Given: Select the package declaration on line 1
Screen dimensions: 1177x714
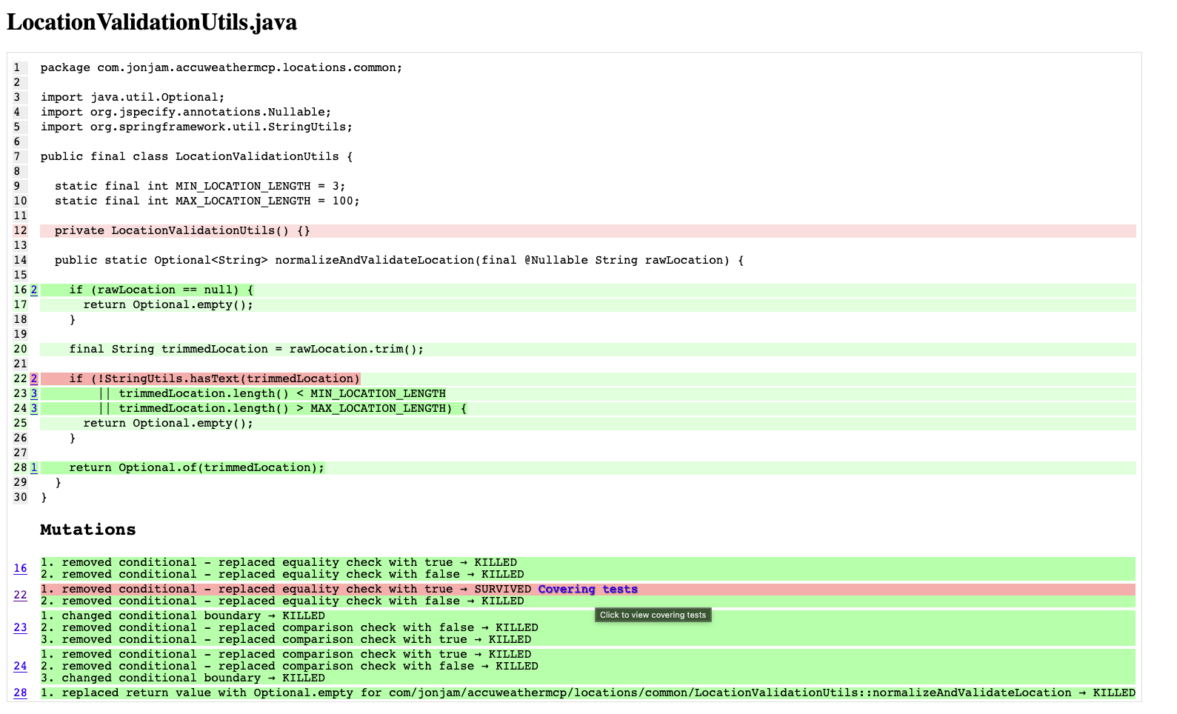Looking at the screenshot, I should [221, 68].
